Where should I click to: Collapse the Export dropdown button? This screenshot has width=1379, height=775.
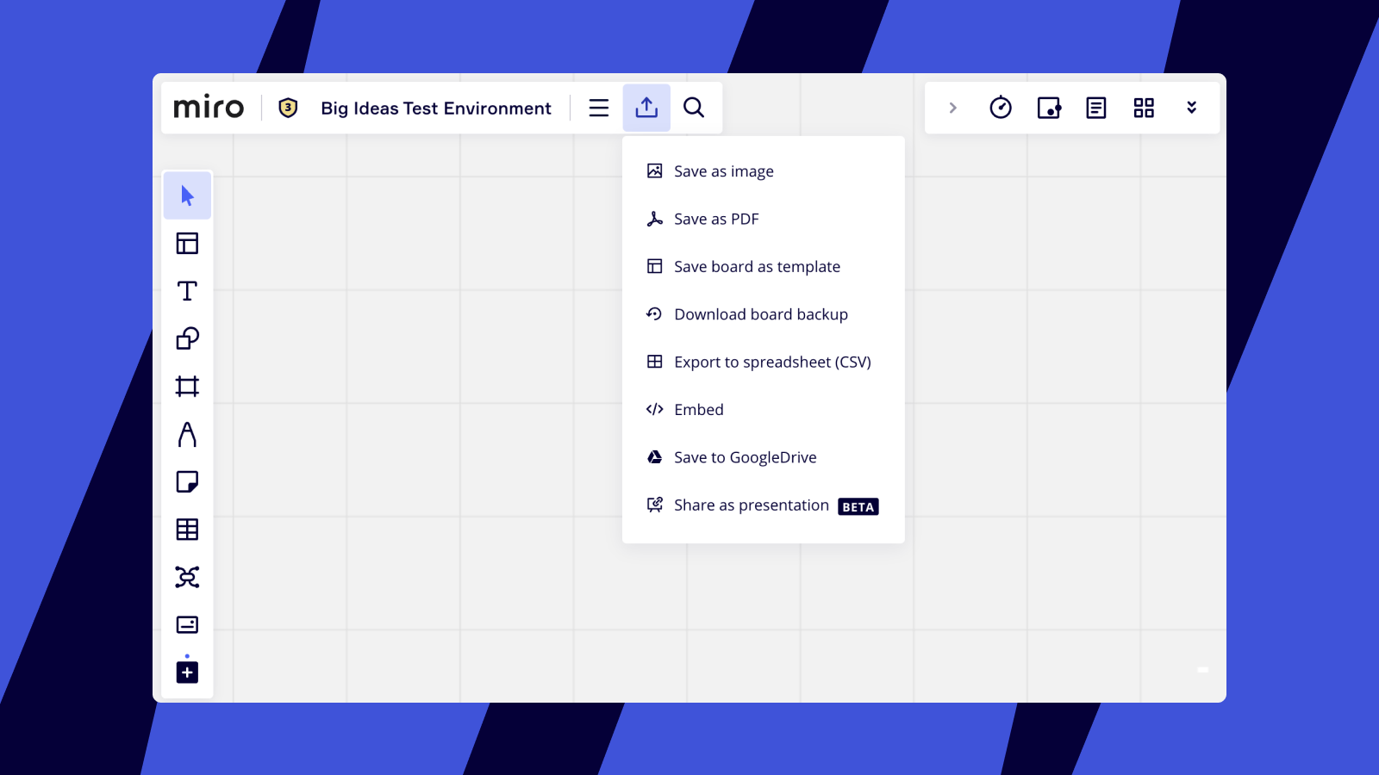(x=646, y=108)
